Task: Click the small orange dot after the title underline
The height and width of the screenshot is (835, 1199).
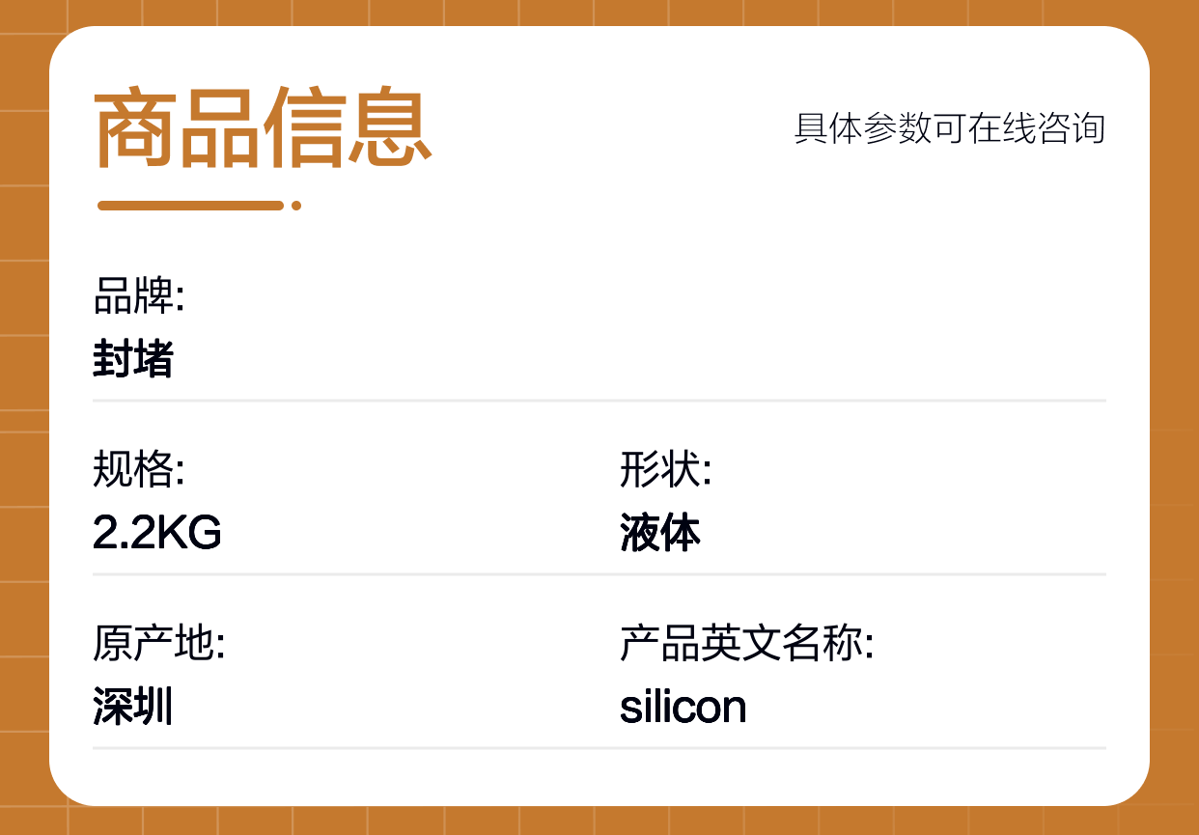Action: 296,205
